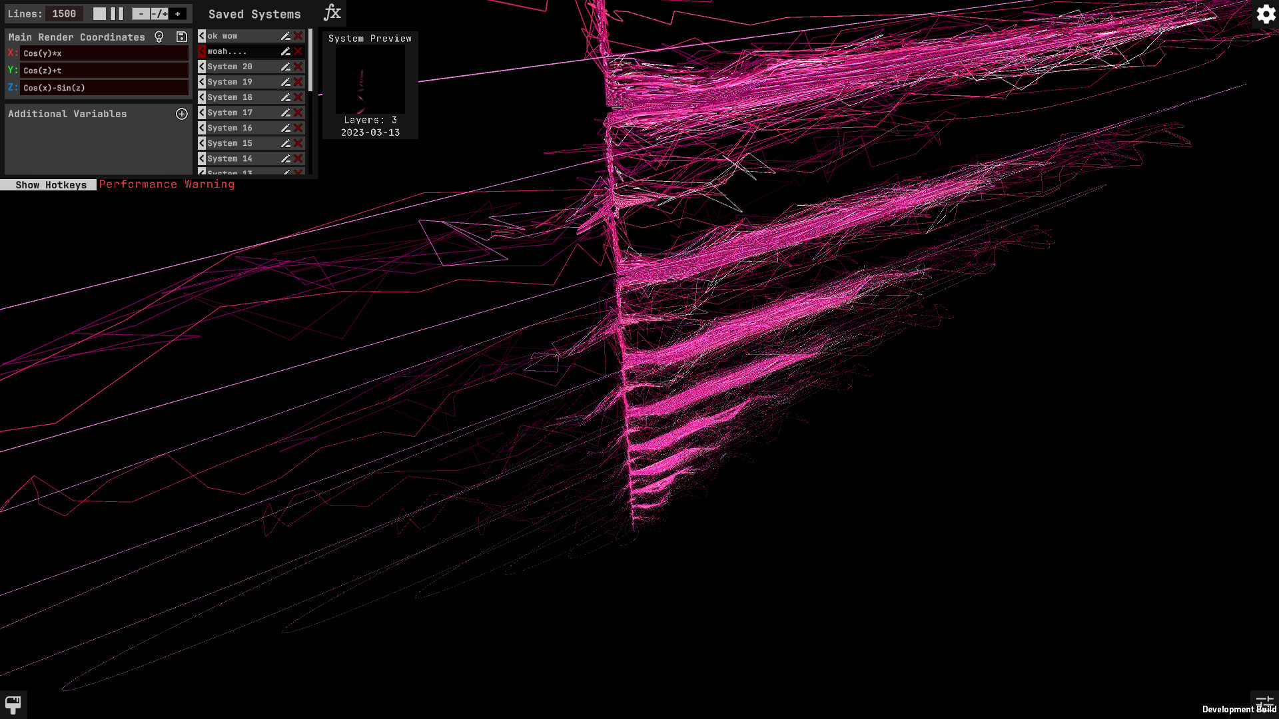Select the -/+ mode toggle
This screenshot has width=1279, height=719.
pyautogui.click(x=159, y=14)
